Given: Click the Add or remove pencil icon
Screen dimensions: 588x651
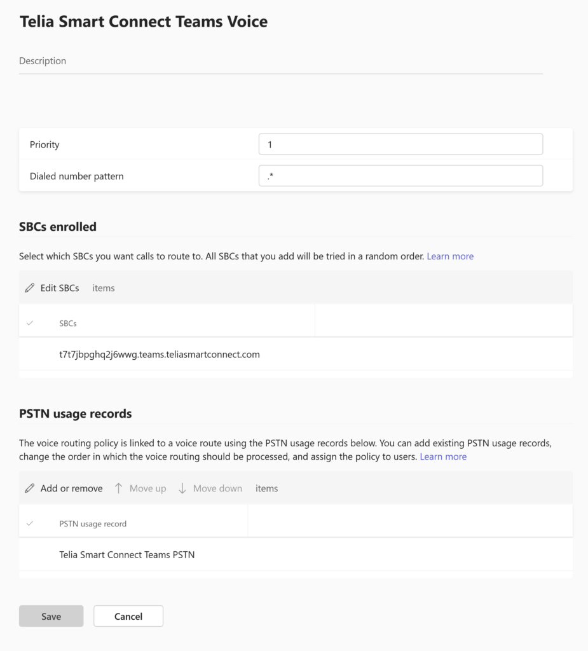Looking at the screenshot, I should tap(29, 488).
